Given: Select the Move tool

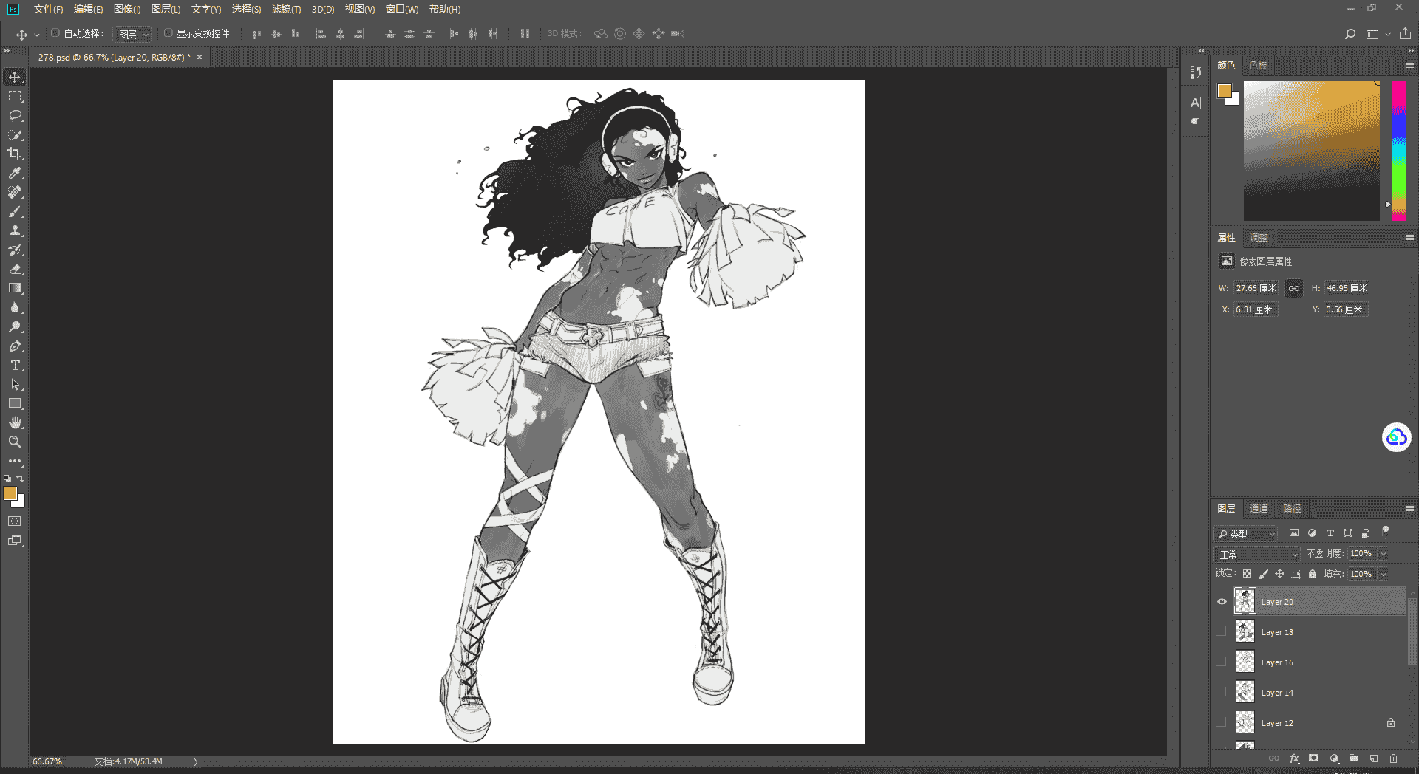Looking at the screenshot, I should pos(15,77).
